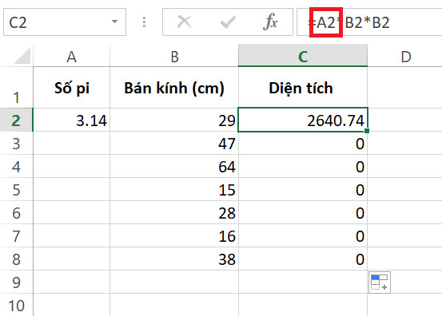Select row 2 header

(x=16, y=120)
